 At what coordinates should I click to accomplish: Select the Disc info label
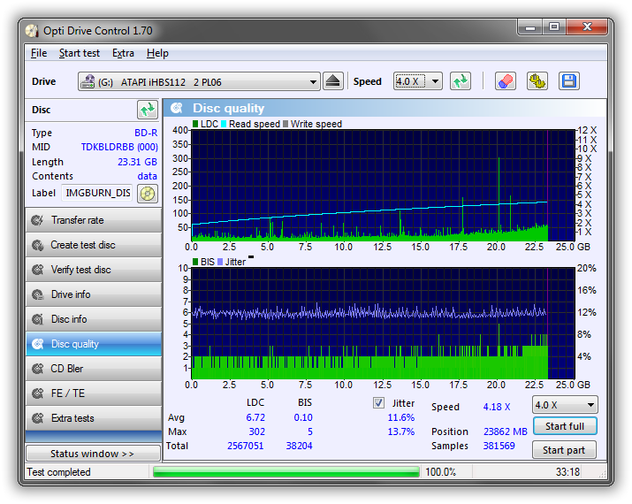pyautogui.click(x=69, y=319)
